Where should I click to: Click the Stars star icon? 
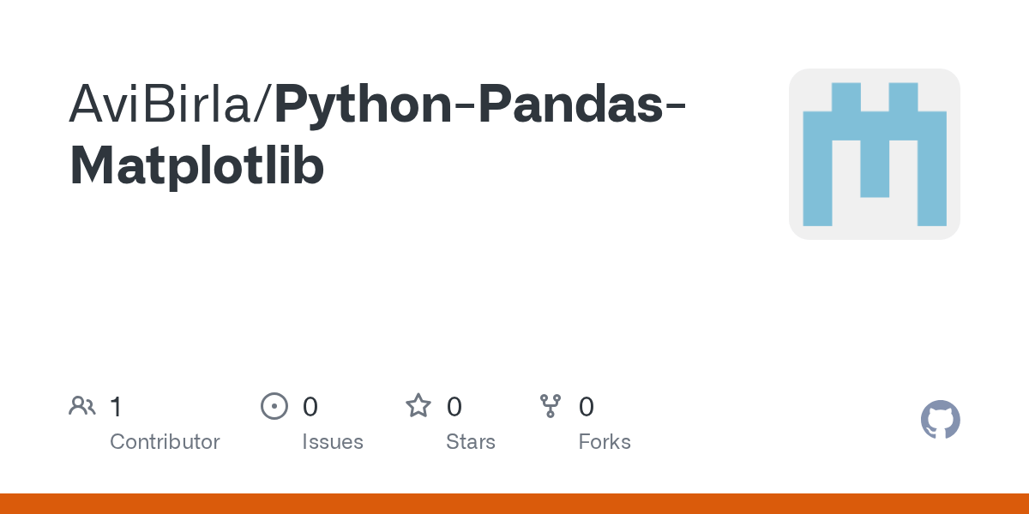tap(418, 406)
